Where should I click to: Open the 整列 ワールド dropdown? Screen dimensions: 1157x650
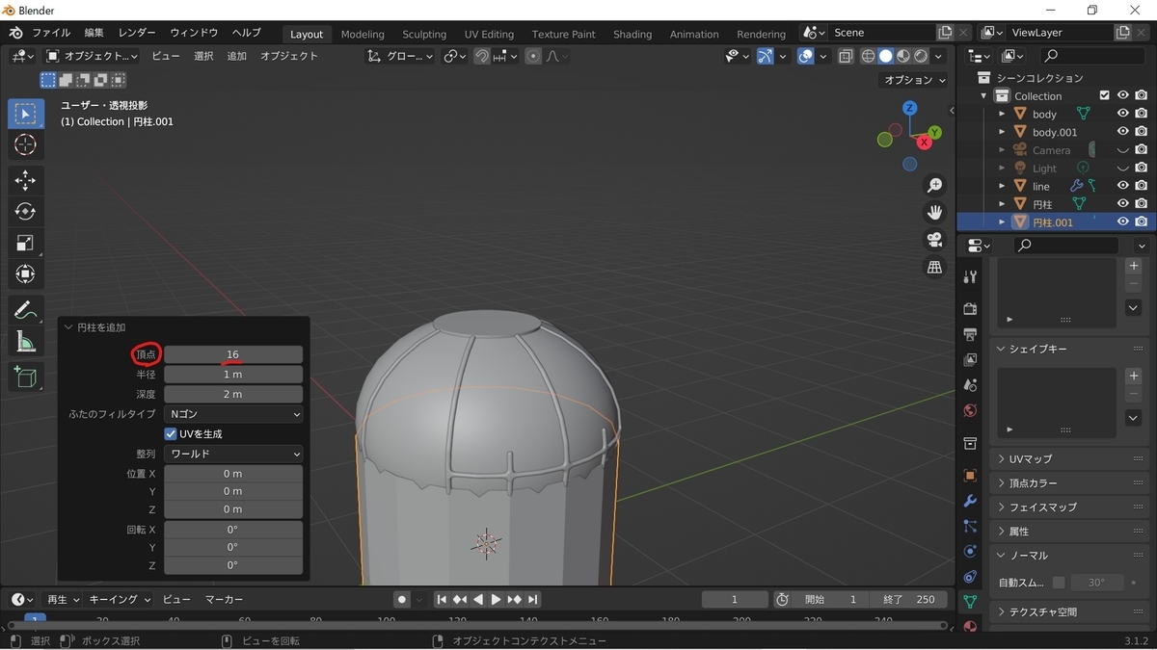click(x=233, y=454)
